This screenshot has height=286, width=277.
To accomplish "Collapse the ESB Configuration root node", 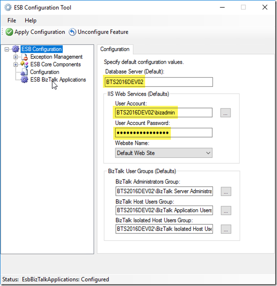I will pos(7,49).
